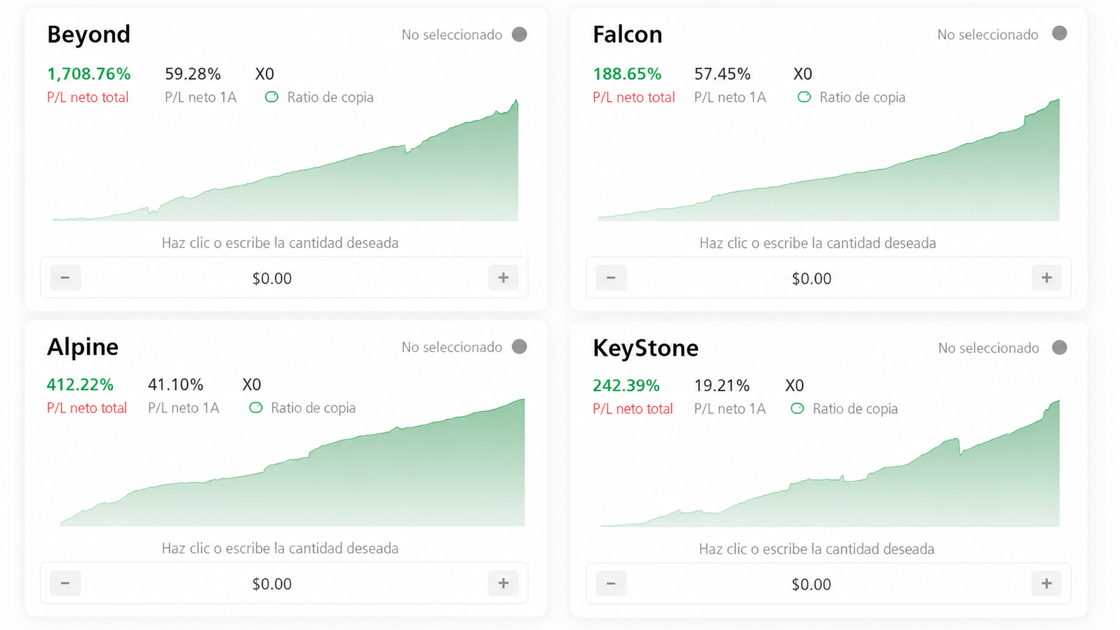Click the 41.10% one-year P/L value

coord(176,384)
